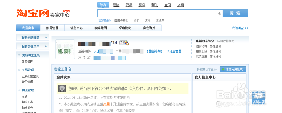Screen dimensions: 282x113
Task: Open 物流服务 in sidebar
Action: (x=28, y=108)
